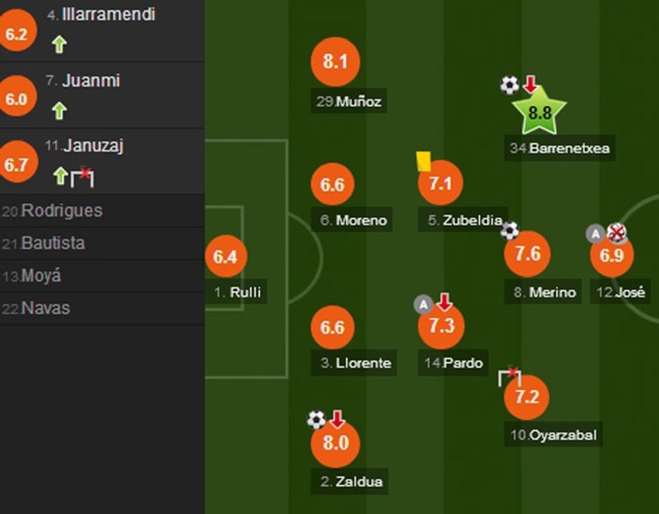The width and height of the screenshot is (659, 514).
Task: Open Muñoz's 8.1 rating bubble
Action: click(335, 62)
